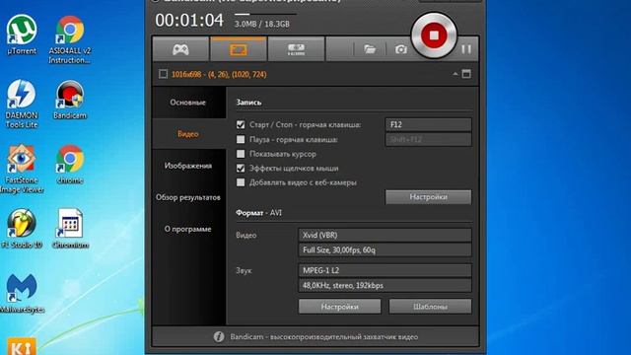Click the Bandicam status bar message

click(324, 337)
